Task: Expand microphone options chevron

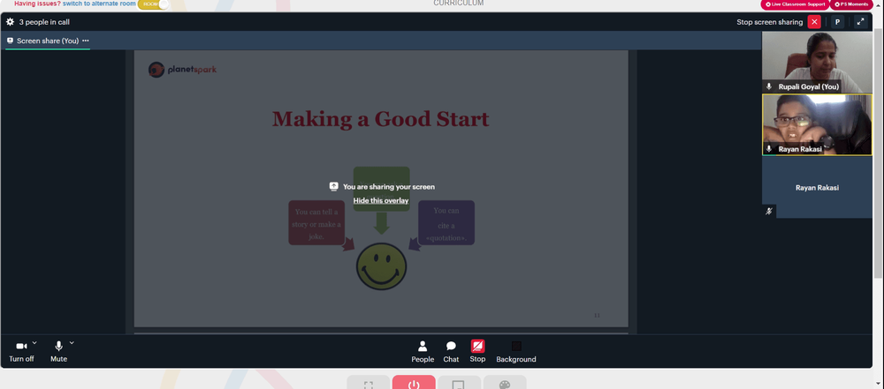Action: 72,342
